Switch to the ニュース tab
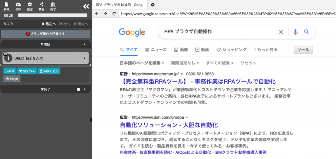This screenshot has width=336, height=159. point(156,50)
